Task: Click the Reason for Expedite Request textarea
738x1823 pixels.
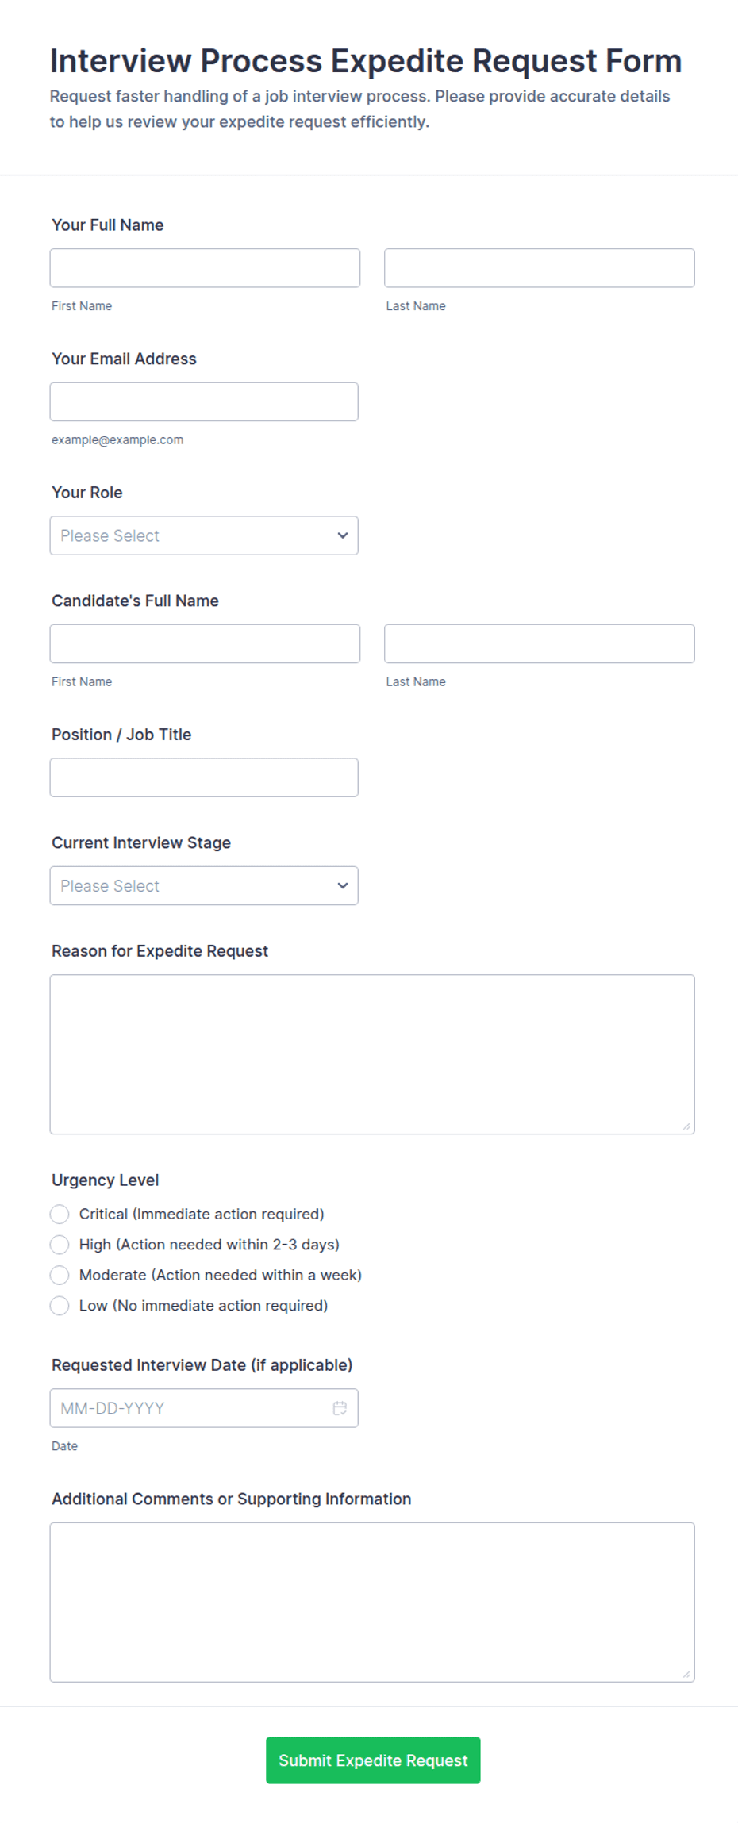Action: [x=372, y=1054]
